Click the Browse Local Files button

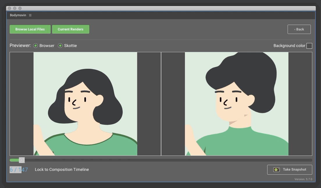click(x=30, y=29)
